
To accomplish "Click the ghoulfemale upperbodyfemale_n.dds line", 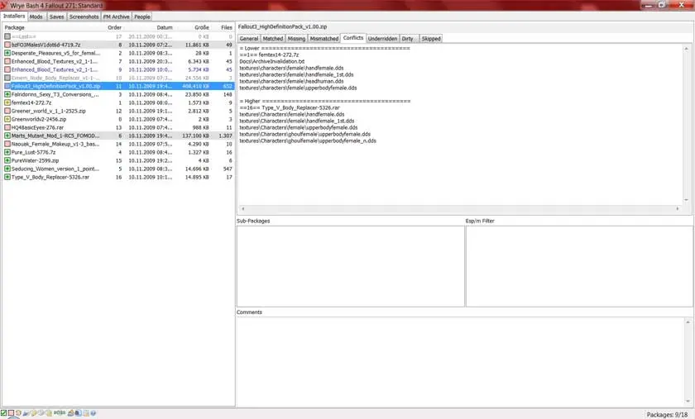I will 308,140.
